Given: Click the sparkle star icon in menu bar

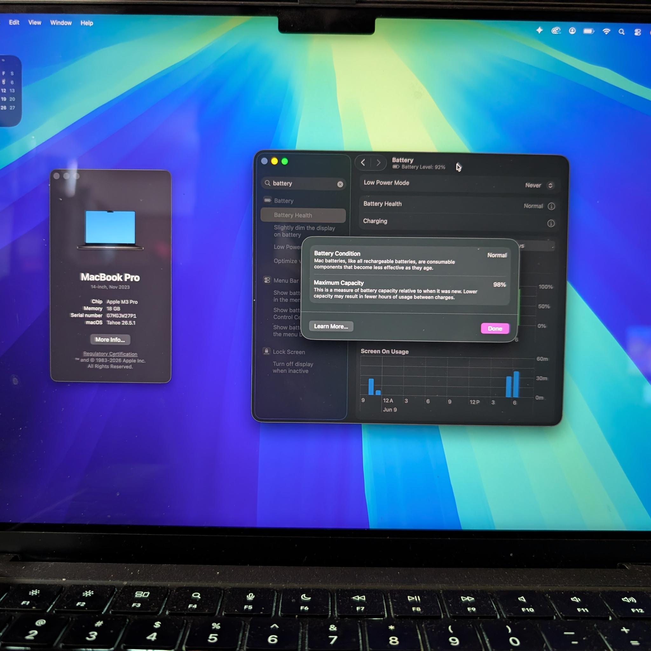Looking at the screenshot, I should tap(539, 30).
